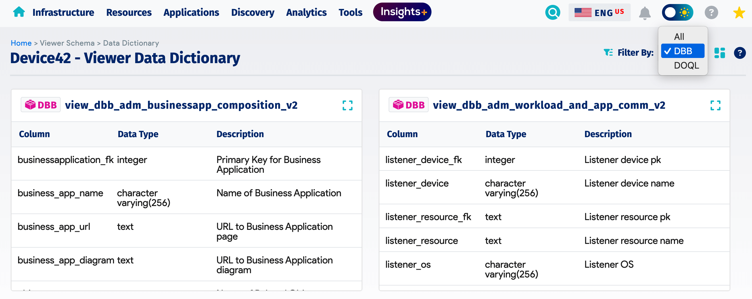
Task: Open notifications bell
Action: click(x=644, y=13)
